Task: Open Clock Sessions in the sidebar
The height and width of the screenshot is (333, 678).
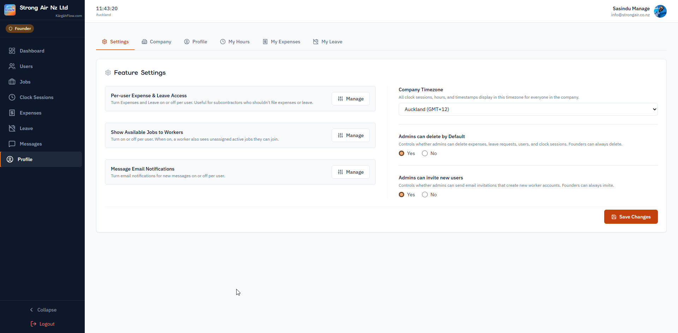Action: pos(41,97)
